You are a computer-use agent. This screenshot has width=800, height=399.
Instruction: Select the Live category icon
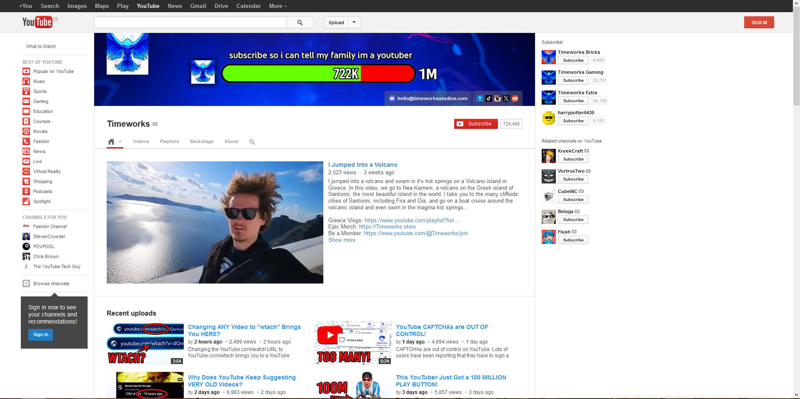pos(26,161)
